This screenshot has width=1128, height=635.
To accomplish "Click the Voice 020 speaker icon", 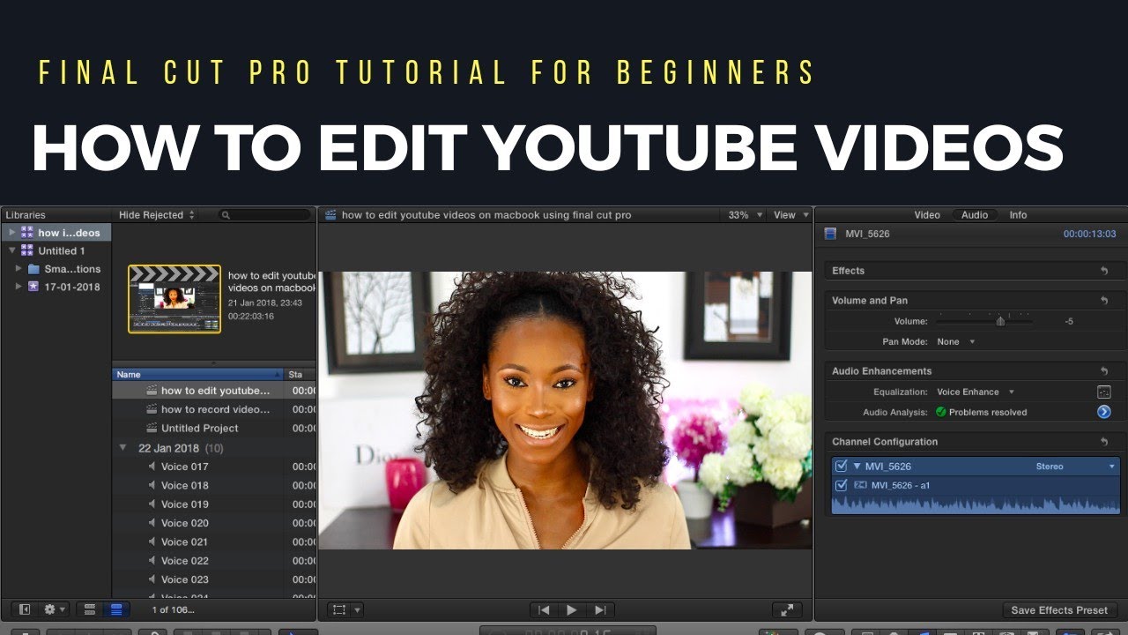I will pyautogui.click(x=152, y=523).
